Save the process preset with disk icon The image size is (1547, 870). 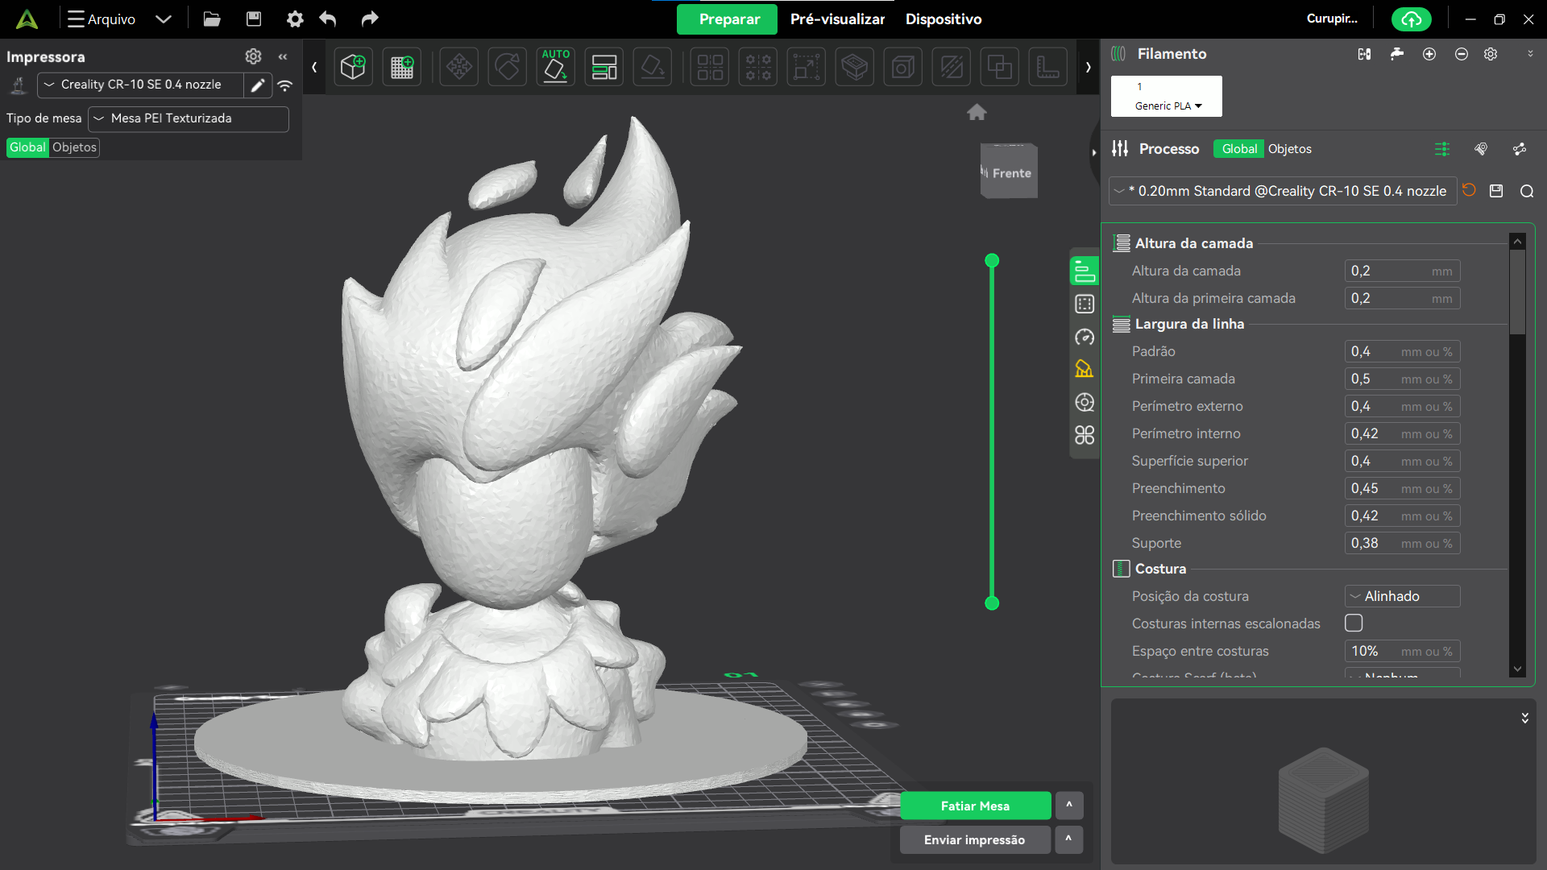click(1496, 191)
